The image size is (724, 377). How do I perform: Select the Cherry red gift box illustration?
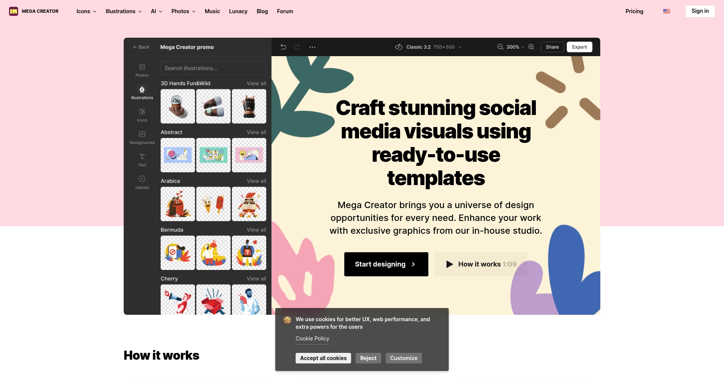213,300
